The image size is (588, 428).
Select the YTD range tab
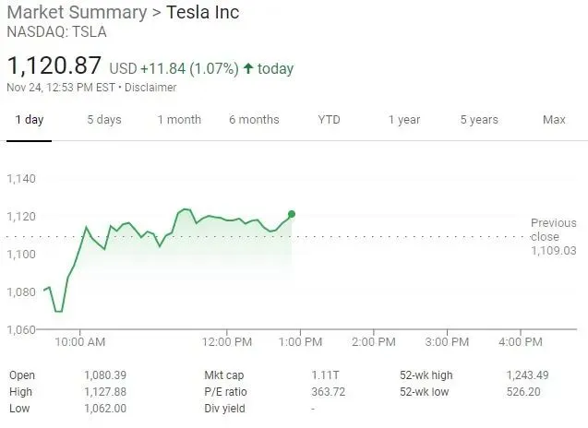pyautogui.click(x=329, y=120)
